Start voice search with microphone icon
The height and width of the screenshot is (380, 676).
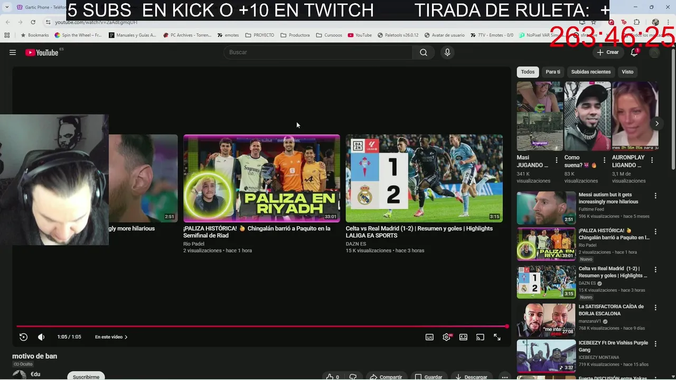pyautogui.click(x=447, y=52)
